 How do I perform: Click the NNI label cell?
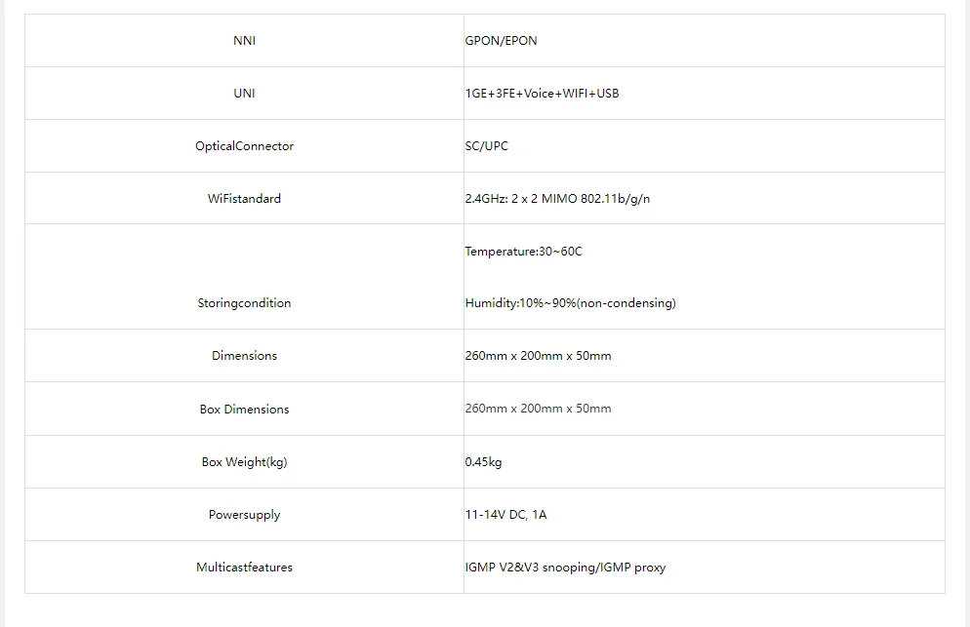coord(244,41)
